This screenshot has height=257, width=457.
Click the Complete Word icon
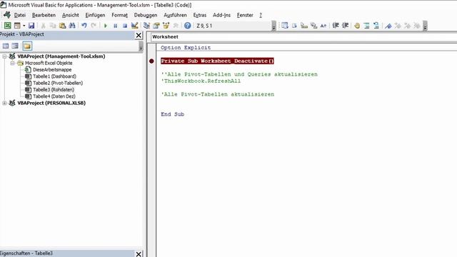(323, 26)
